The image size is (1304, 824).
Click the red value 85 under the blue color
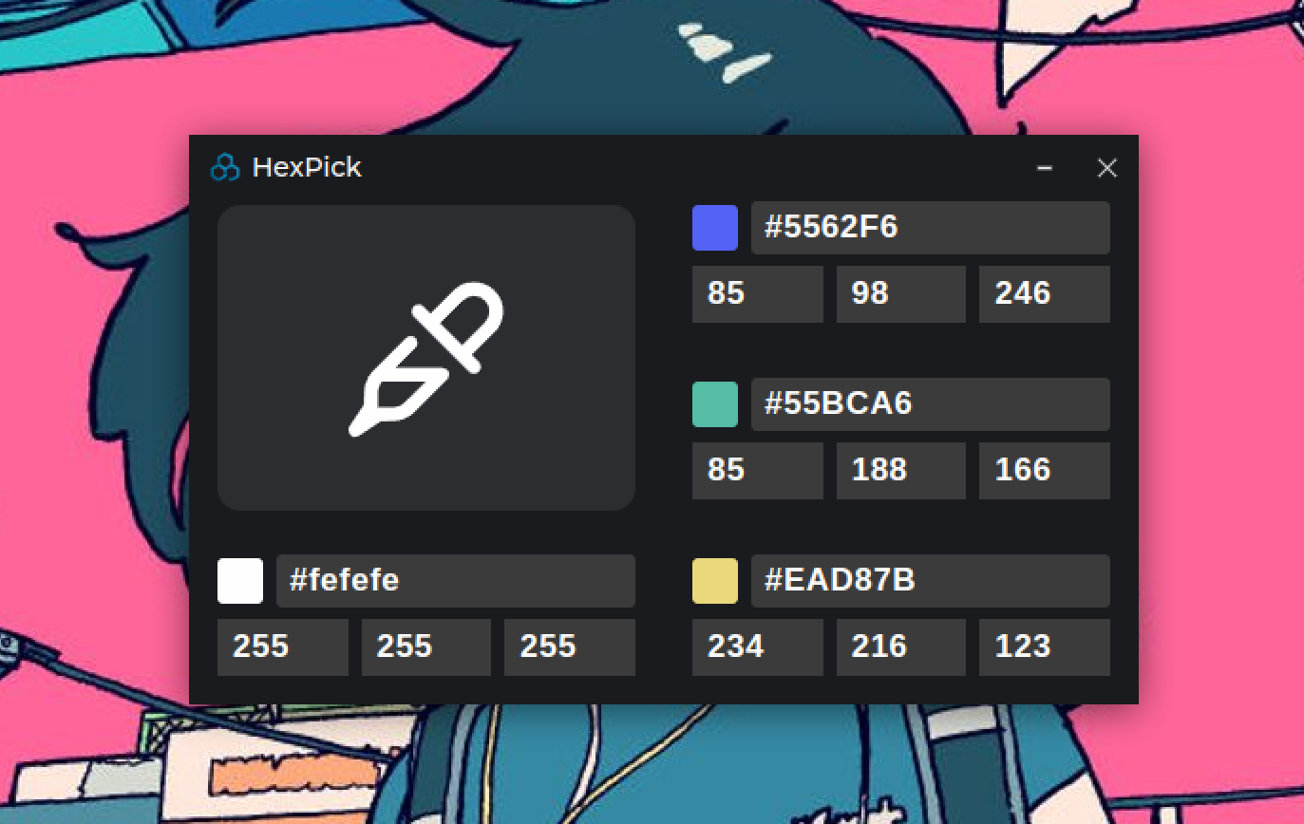(757, 294)
